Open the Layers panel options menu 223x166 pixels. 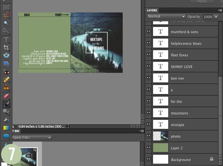point(220,10)
